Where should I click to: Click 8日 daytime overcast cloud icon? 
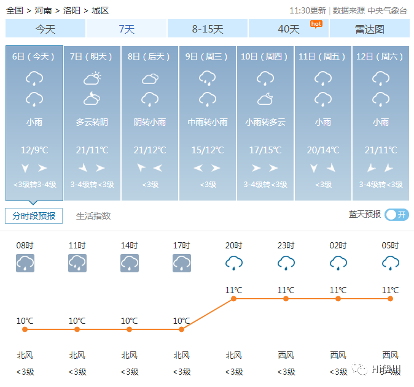tap(150, 79)
